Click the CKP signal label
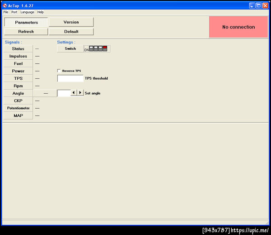Screen dimensions: 271x235 coord(18,101)
